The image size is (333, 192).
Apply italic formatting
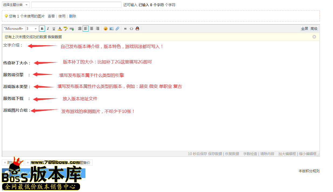click(x=48, y=29)
